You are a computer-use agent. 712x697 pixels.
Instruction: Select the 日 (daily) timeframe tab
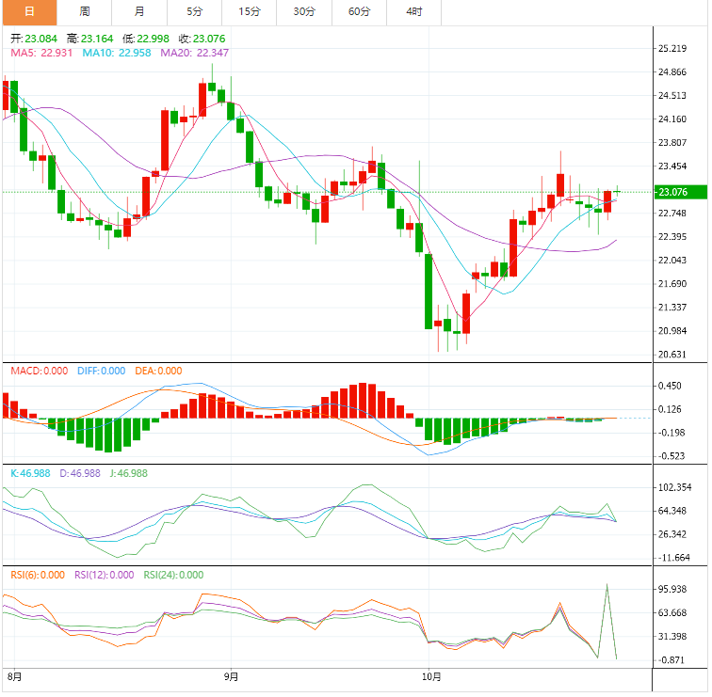click(28, 11)
